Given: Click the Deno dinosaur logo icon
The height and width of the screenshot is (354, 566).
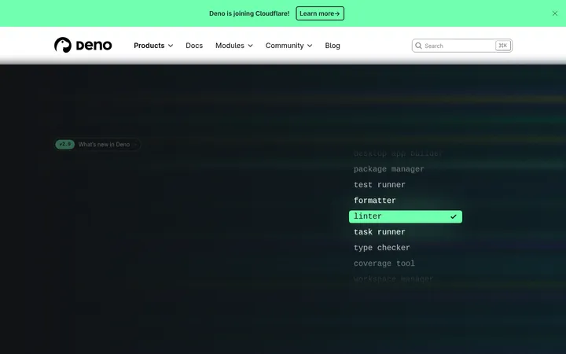Looking at the screenshot, I should point(63,45).
